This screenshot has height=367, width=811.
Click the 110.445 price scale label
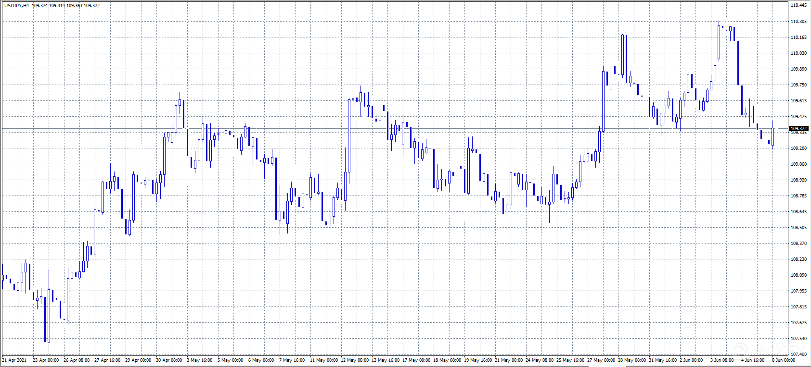798,5
